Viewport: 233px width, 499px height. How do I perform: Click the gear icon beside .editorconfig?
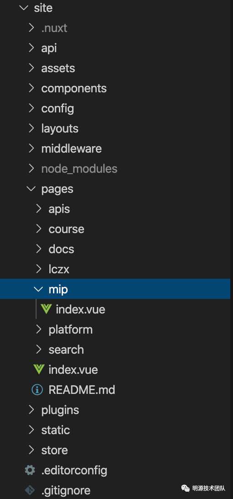click(30, 470)
